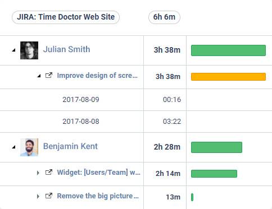Open external link icon for Remove big picture task

pos(49,196)
